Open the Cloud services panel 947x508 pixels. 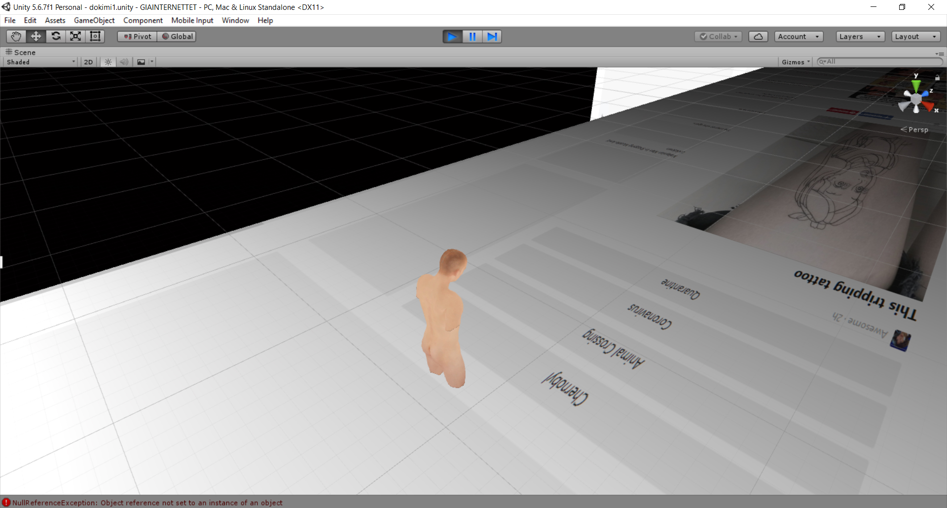758,36
